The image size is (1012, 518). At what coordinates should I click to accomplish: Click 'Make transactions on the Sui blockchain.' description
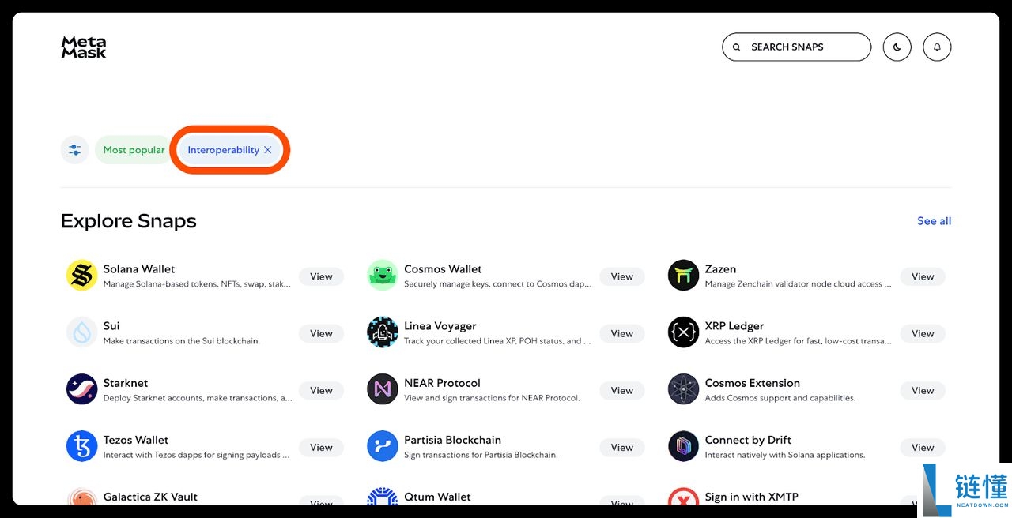click(x=182, y=341)
